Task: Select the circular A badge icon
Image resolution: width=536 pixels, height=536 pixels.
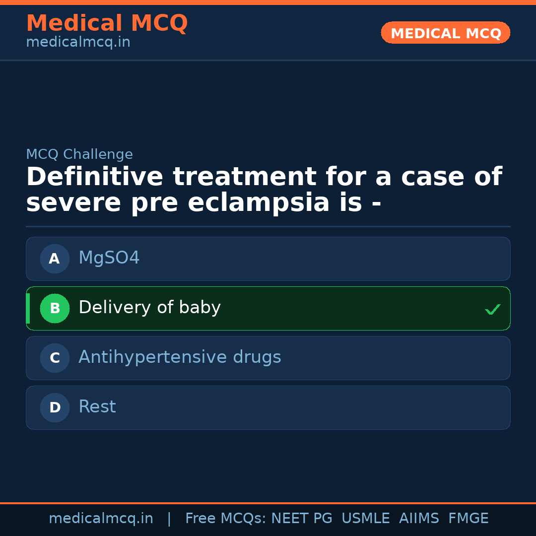Action: pyautogui.click(x=55, y=259)
